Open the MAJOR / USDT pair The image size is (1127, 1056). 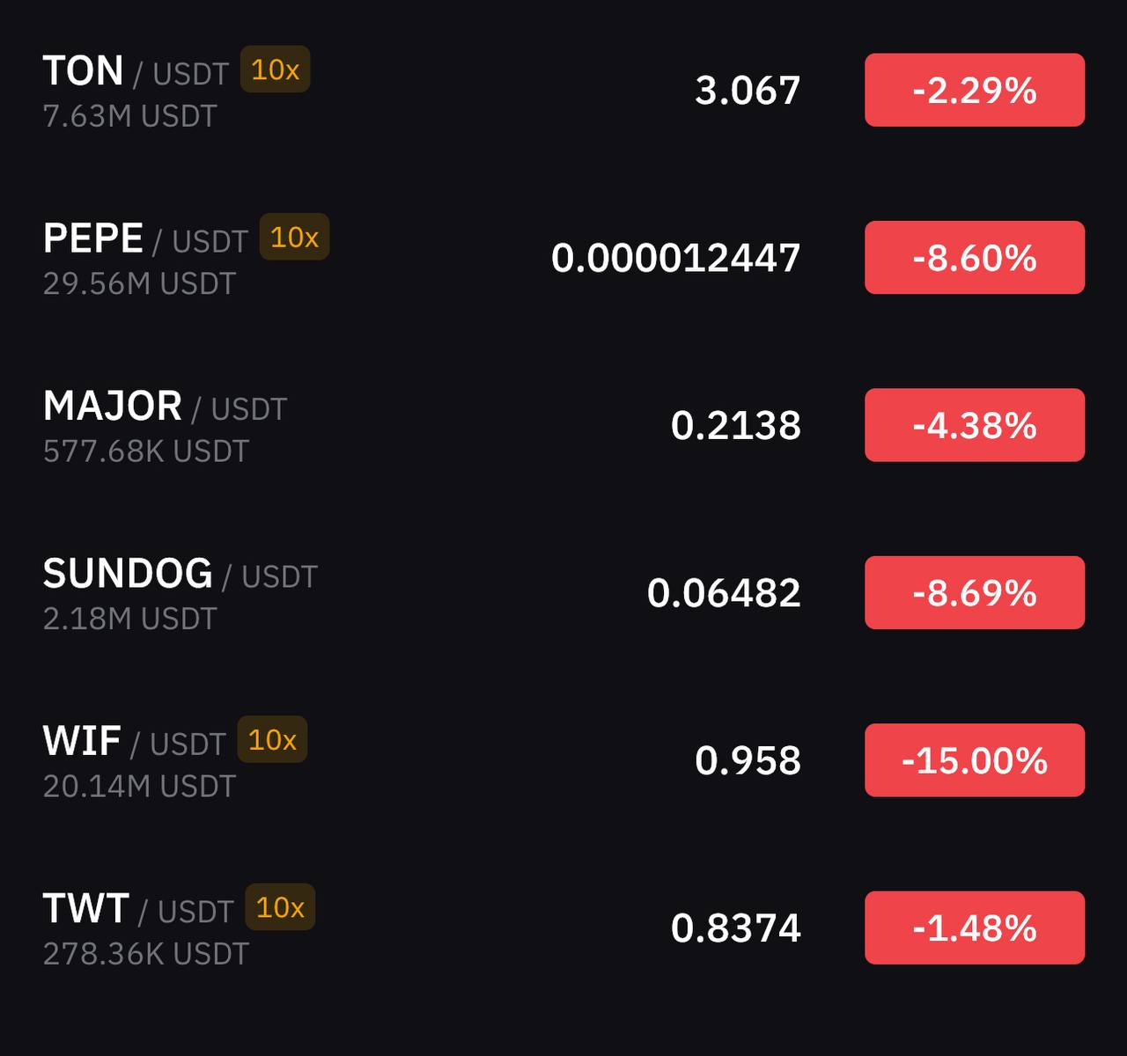click(x=563, y=425)
